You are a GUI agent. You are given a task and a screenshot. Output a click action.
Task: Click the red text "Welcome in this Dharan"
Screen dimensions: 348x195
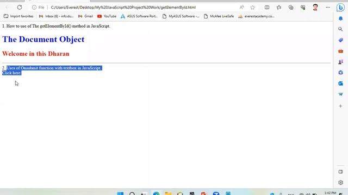click(x=36, y=54)
